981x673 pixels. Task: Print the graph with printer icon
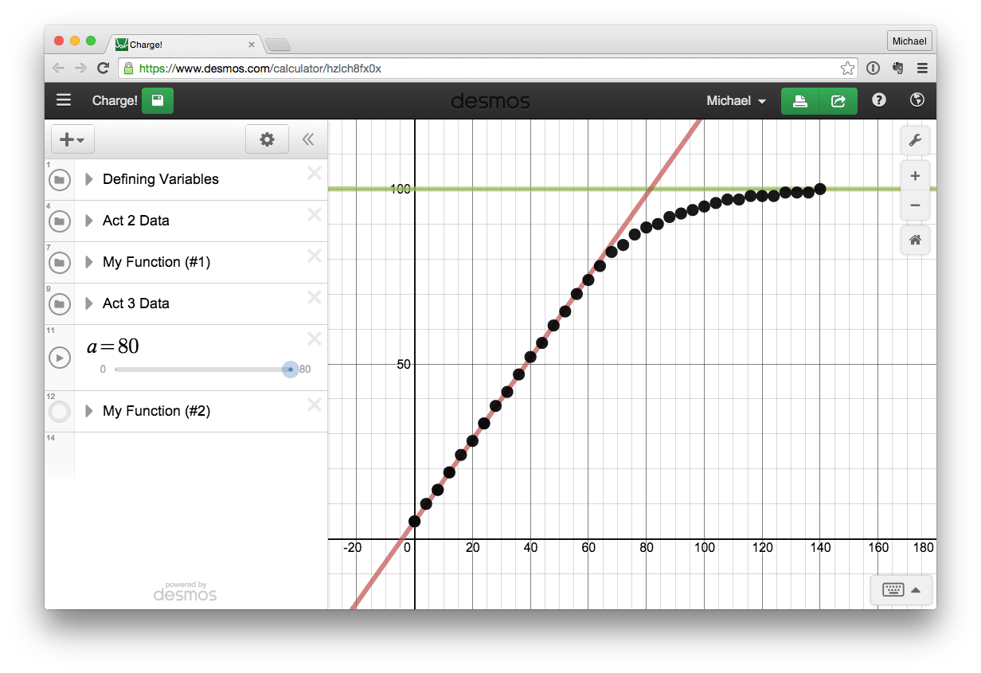(800, 101)
